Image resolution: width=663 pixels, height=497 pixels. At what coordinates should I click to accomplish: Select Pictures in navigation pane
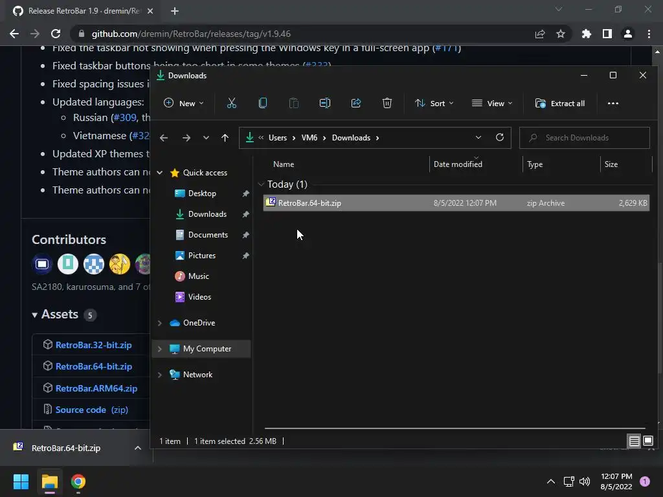tap(202, 256)
